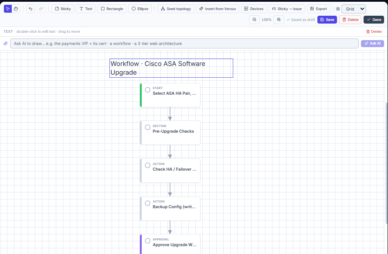This screenshot has height=254, width=388.
Task: Finish editing with Done
Action: point(374,20)
